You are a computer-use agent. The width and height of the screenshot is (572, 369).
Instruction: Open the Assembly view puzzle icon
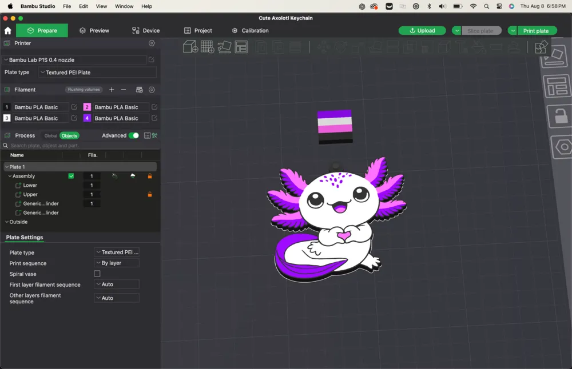(541, 47)
